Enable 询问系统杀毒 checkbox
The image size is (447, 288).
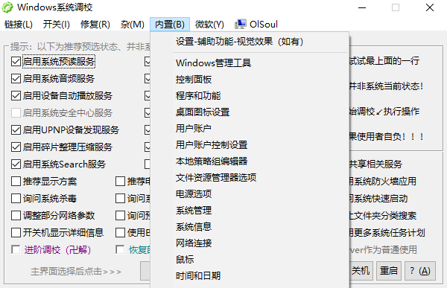tap(16, 198)
